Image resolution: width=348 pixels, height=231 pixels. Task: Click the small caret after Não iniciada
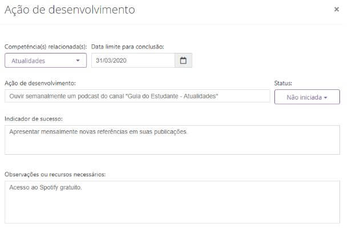pyautogui.click(x=325, y=98)
